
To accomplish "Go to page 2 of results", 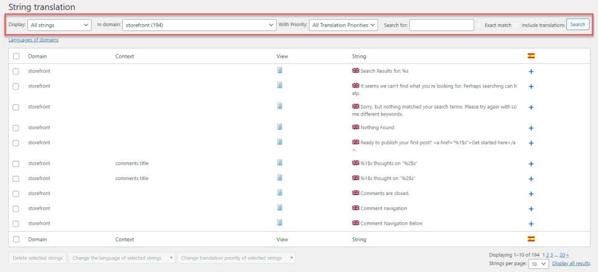I will (x=546, y=255).
